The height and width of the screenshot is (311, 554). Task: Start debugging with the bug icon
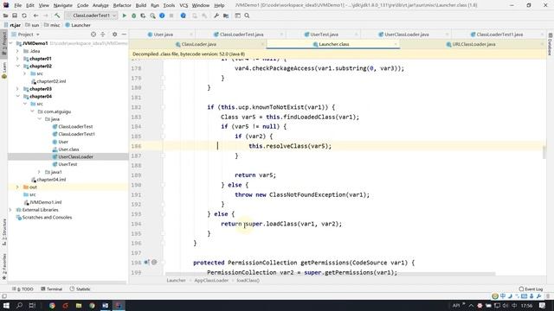[x=133, y=16]
